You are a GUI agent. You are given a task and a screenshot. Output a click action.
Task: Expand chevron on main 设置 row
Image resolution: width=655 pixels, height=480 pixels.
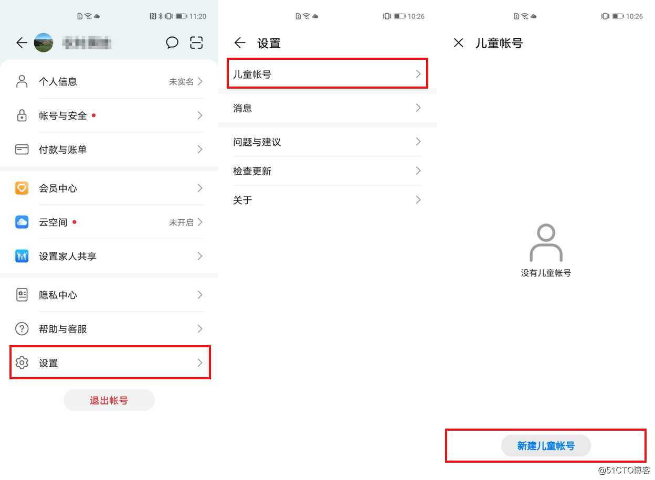point(200,362)
